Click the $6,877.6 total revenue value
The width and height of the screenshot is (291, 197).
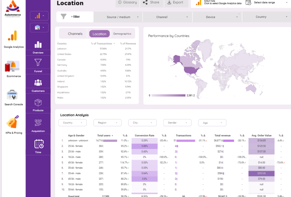[x=218, y=141]
